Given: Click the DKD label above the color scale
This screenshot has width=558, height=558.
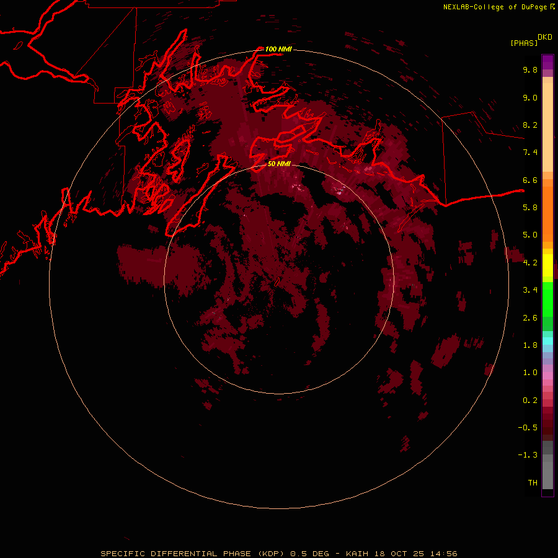Looking at the screenshot, I should [545, 37].
